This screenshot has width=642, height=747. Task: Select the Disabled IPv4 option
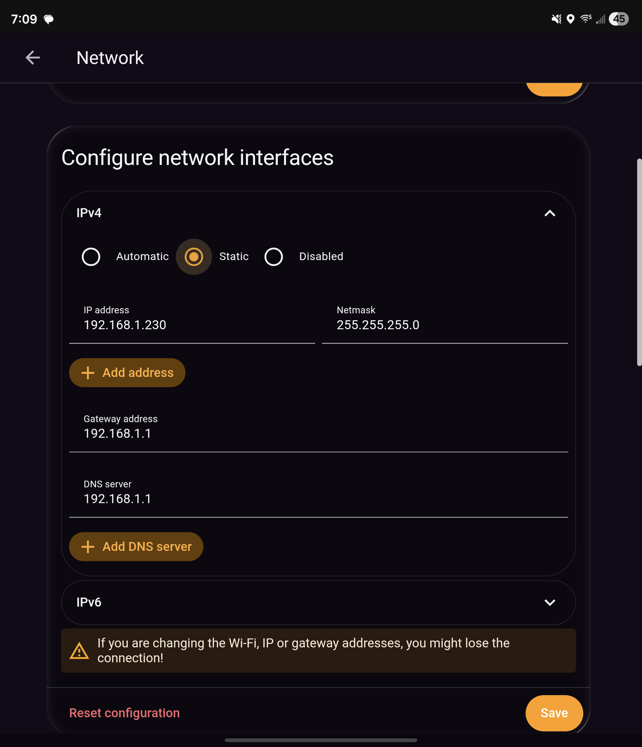[x=274, y=257]
